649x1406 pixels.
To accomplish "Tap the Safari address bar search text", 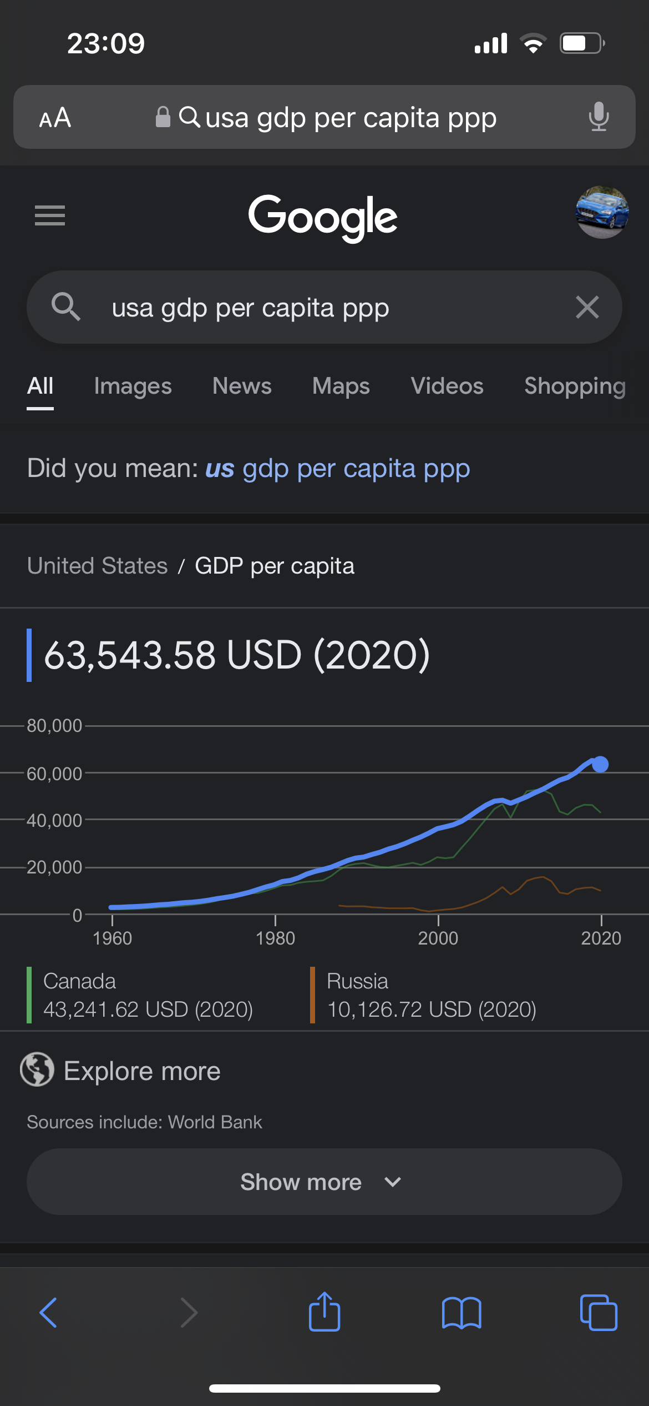I will pos(351,118).
